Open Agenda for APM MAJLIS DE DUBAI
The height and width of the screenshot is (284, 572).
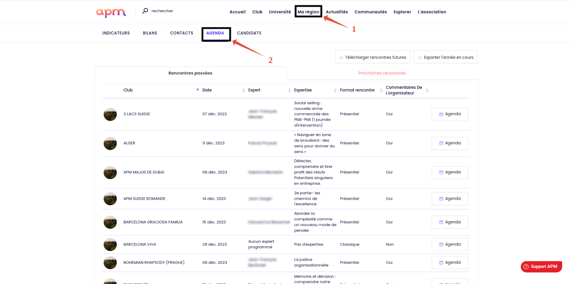pyautogui.click(x=450, y=172)
